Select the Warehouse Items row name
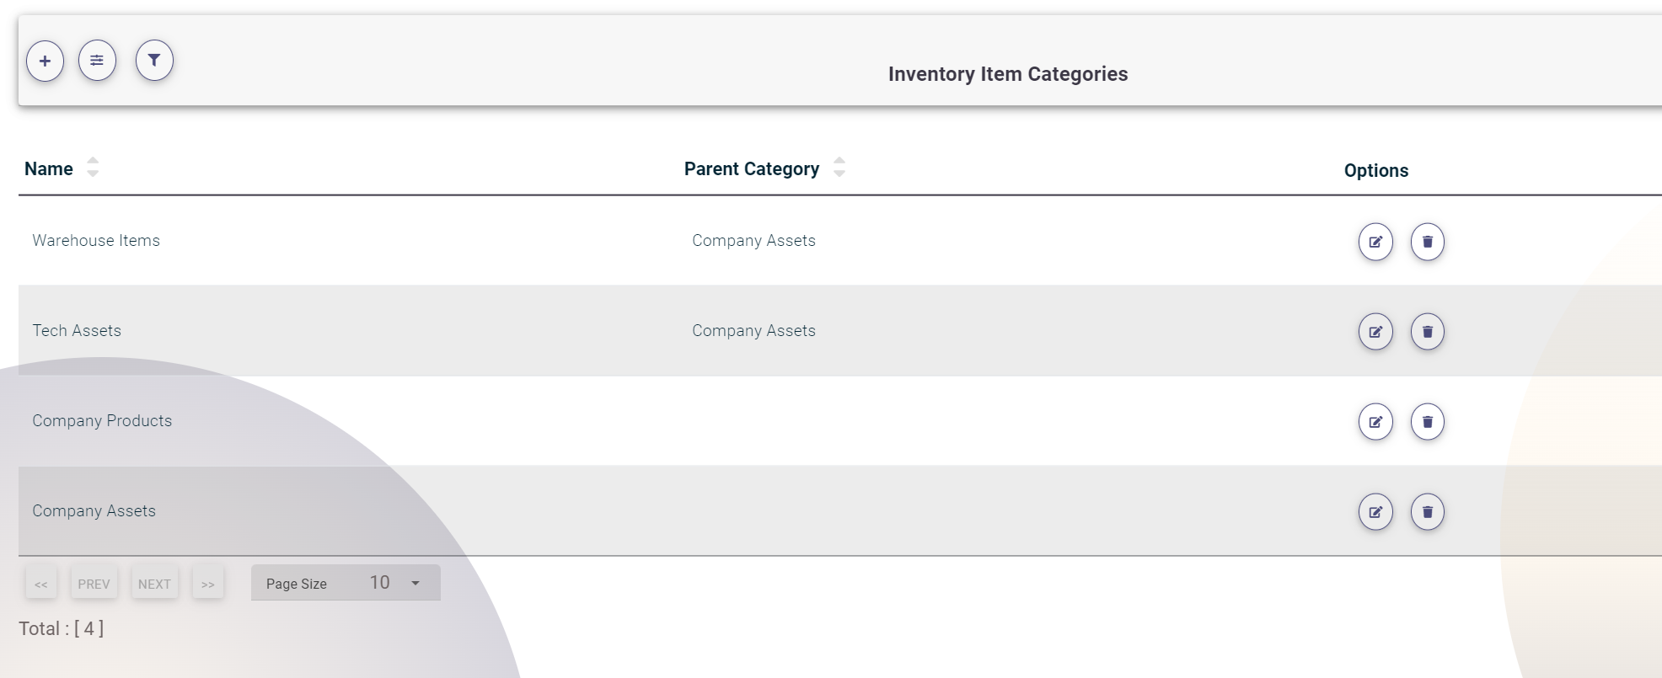This screenshot has width=1662, height=678. (96, 241)
